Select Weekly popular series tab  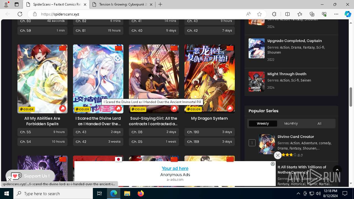(263, 124)
